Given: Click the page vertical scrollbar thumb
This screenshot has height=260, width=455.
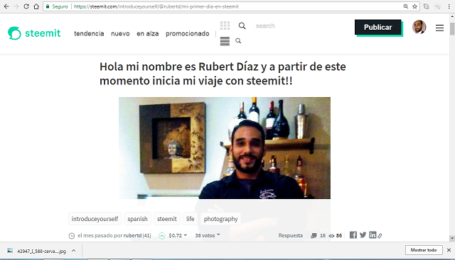Looking at the screenshot, I should 452,29.
